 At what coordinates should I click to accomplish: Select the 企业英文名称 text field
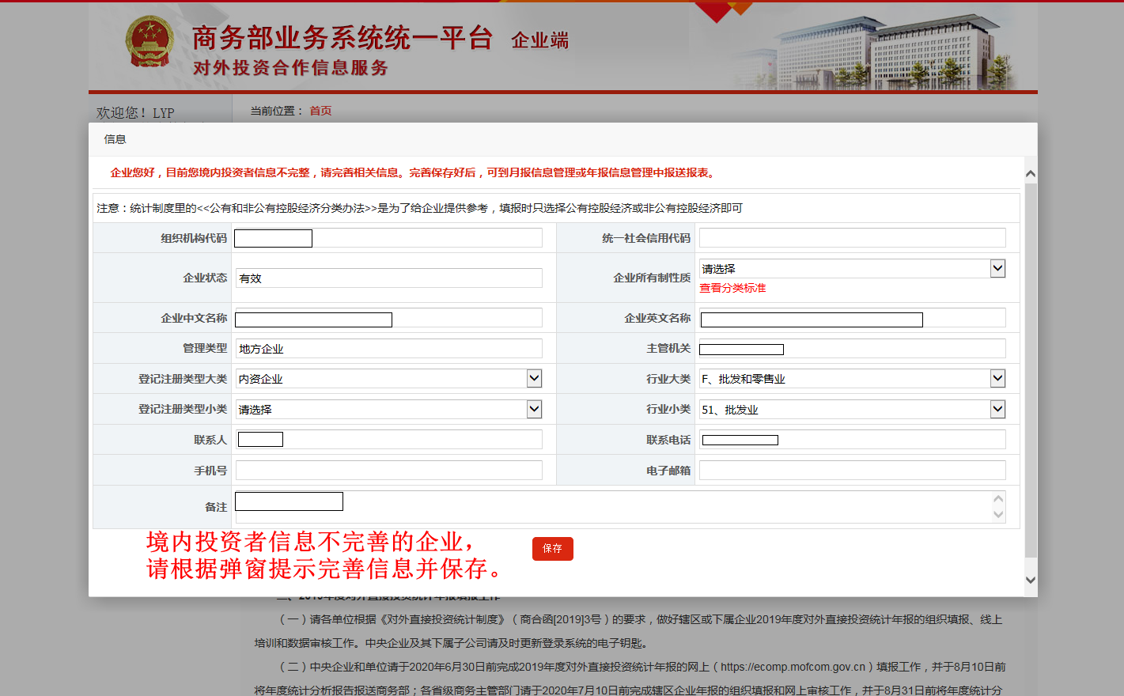[x=852, y=318]
